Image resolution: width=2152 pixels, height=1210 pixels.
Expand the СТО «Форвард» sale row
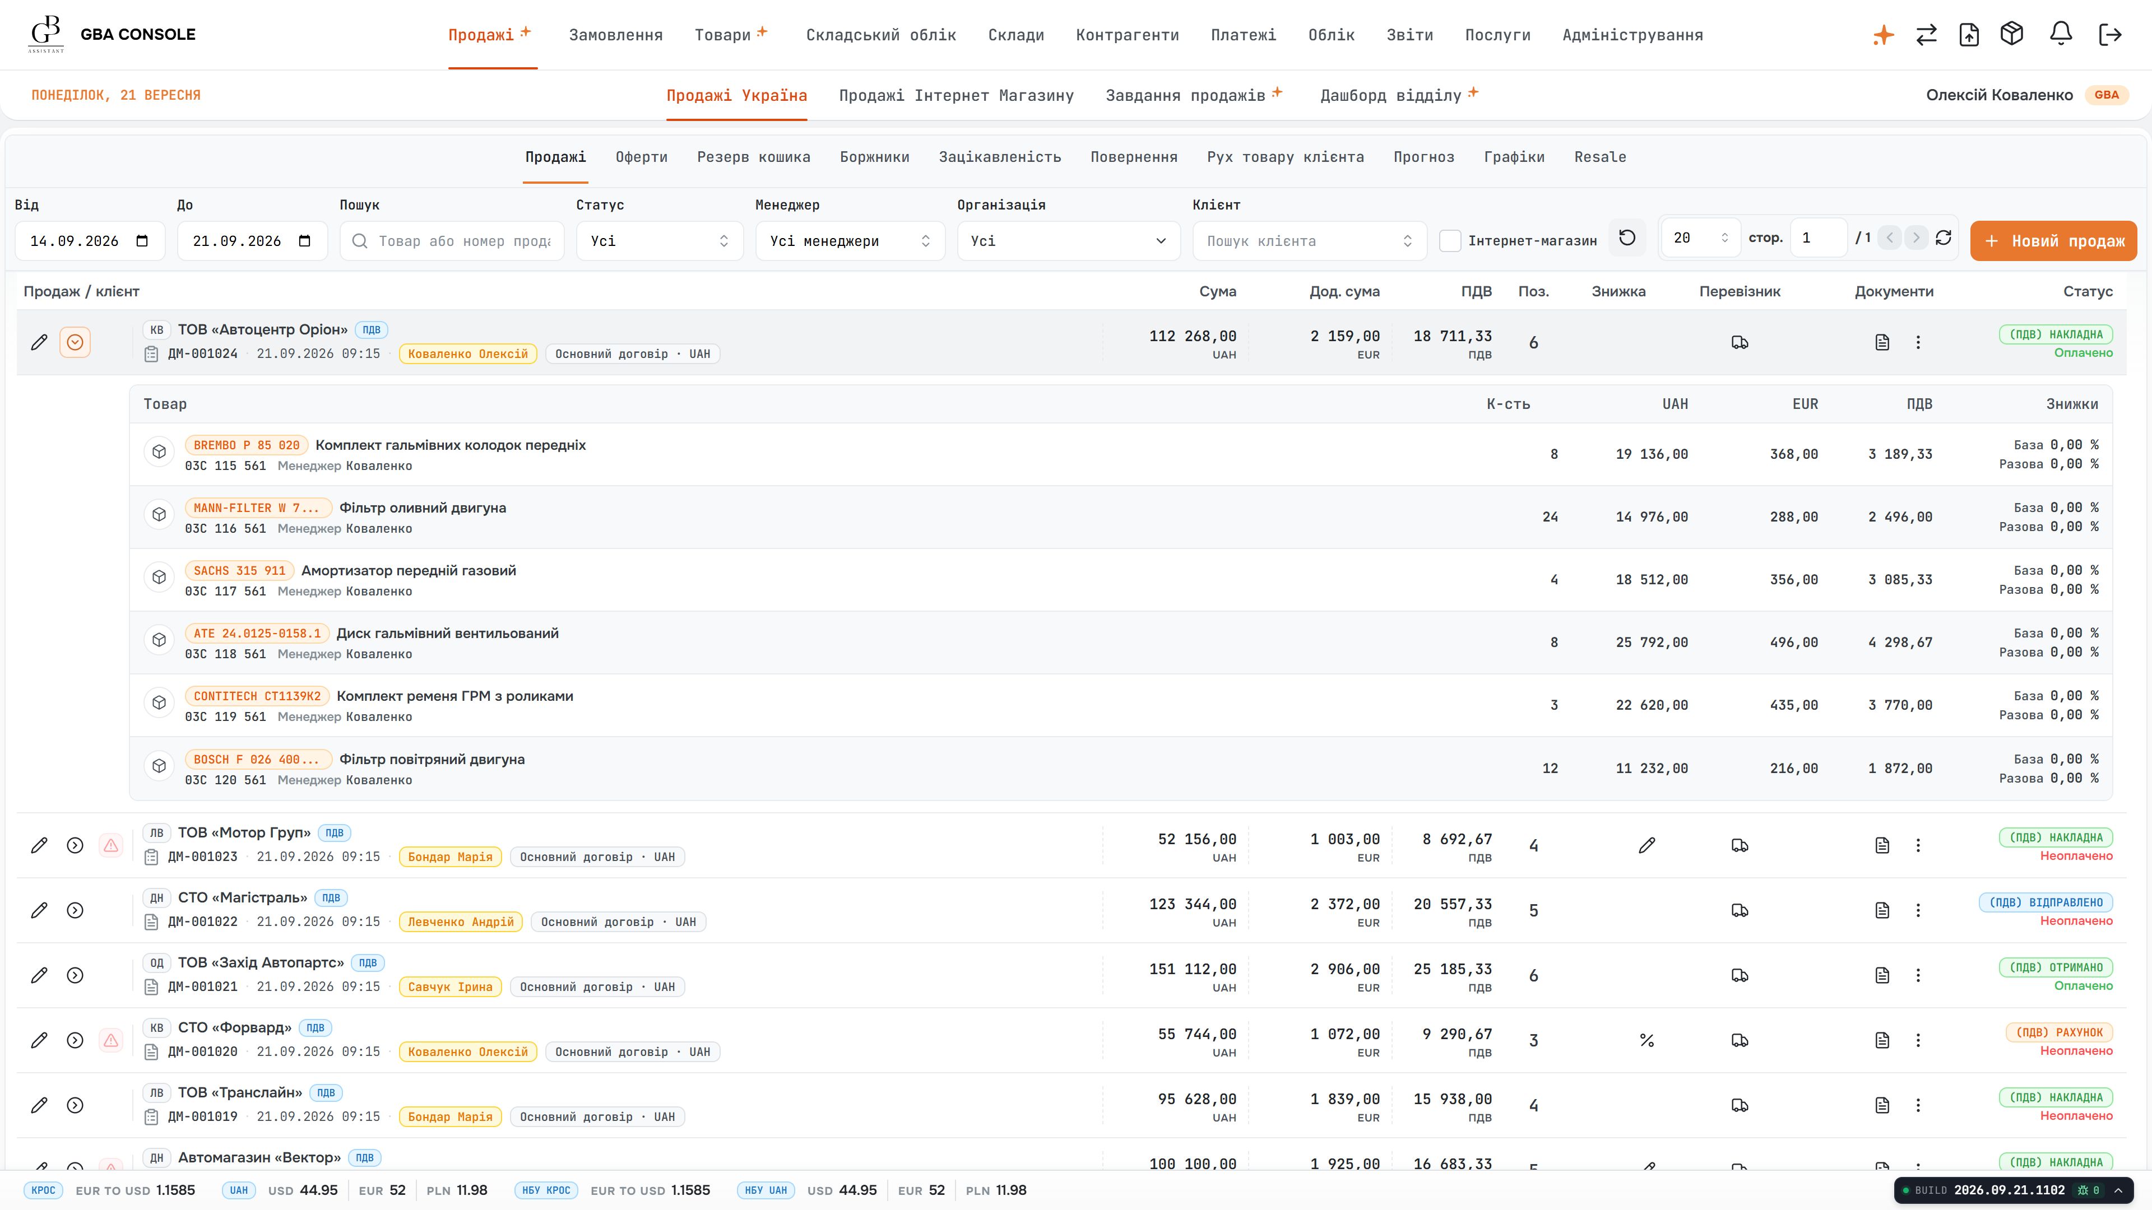(75, 1040)
